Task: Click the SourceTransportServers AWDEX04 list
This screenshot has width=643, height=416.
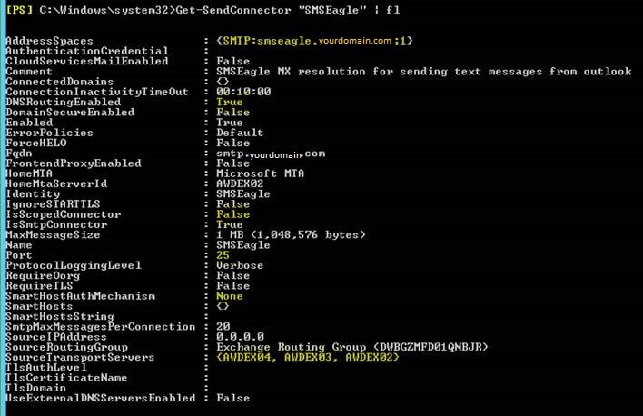Action: click(x=308, y=357)
